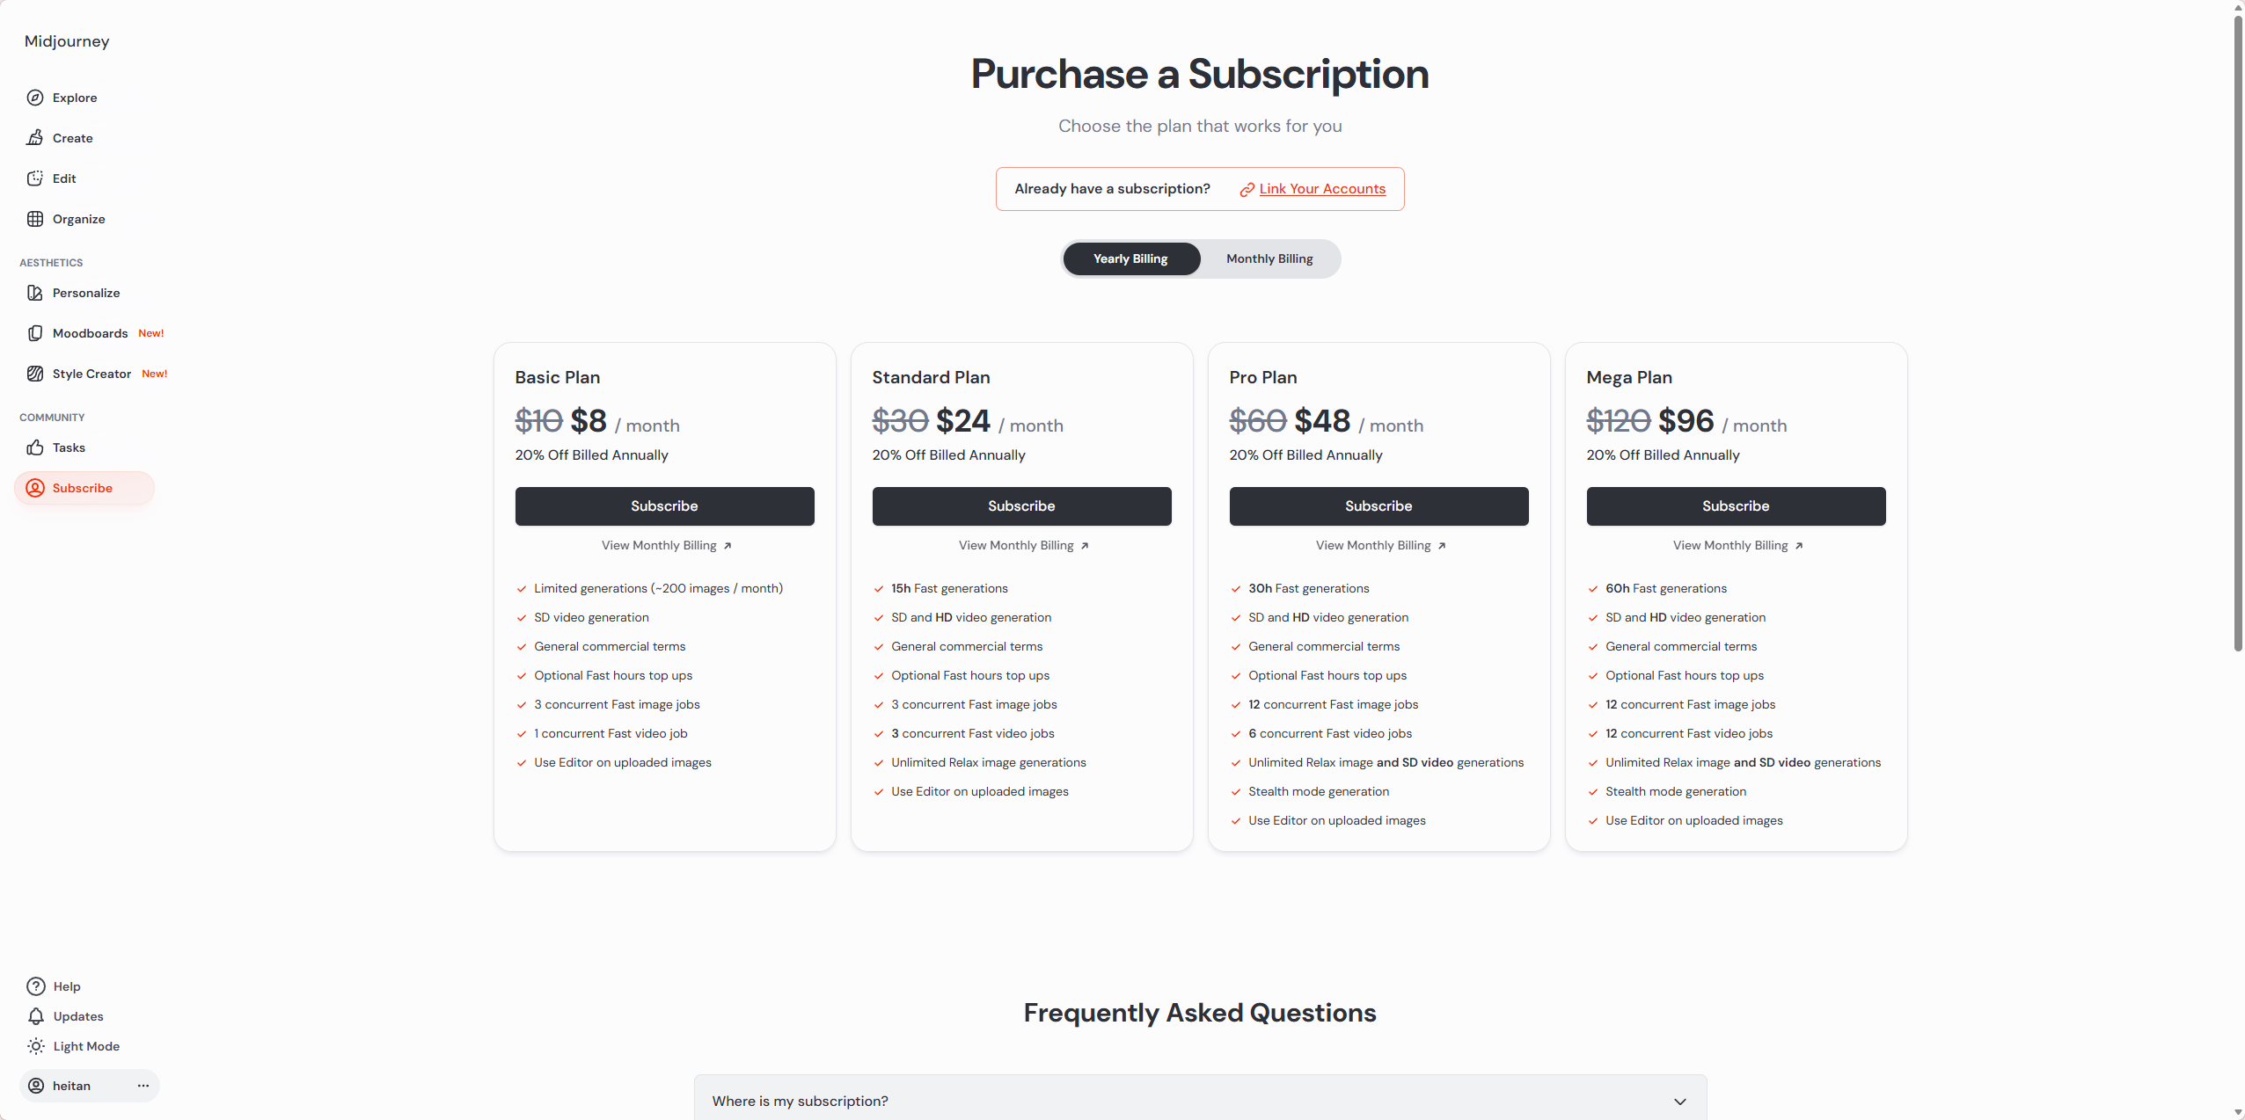
Task: Open the Help question mark icon
Action: pyautogui.click(x=36, y=986)
